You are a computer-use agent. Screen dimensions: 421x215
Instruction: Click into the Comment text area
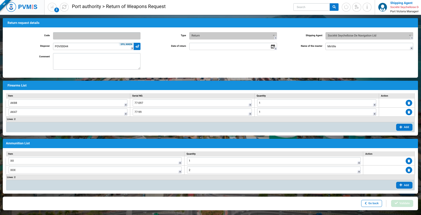coord(97,61)
